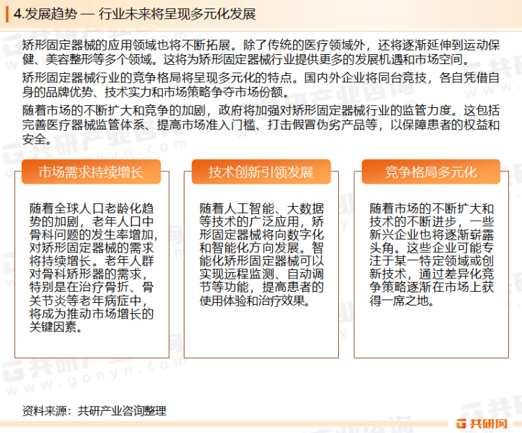Click the paragraph starting 矫形固定器械的应用领域
The image size is (522, 433).
pos(261,52)
